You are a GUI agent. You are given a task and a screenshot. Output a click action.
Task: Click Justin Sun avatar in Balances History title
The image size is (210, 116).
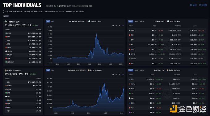click(89, 21)
